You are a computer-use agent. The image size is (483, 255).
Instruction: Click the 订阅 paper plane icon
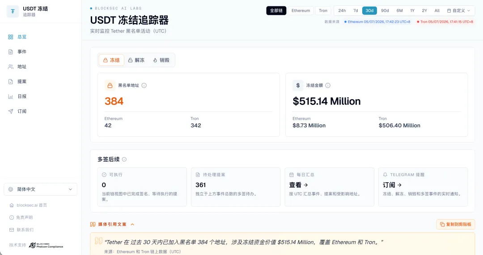click(x=10, y=111)
